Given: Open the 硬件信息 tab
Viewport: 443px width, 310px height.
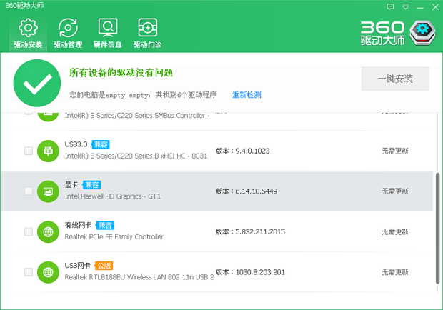Looking at the screenshot, I should pyautogui.click(x=108, y=34).
